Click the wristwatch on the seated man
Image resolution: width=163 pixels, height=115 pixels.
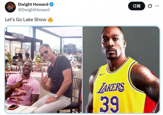coord(56,97)
